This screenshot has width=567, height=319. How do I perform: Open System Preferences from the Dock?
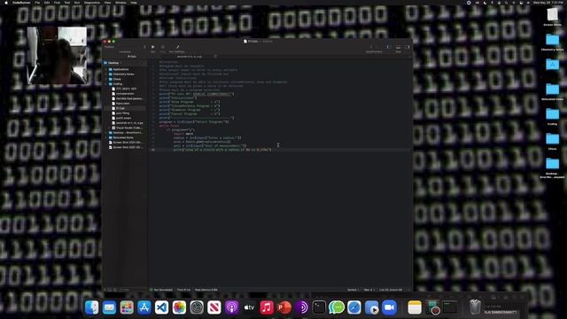197,307
